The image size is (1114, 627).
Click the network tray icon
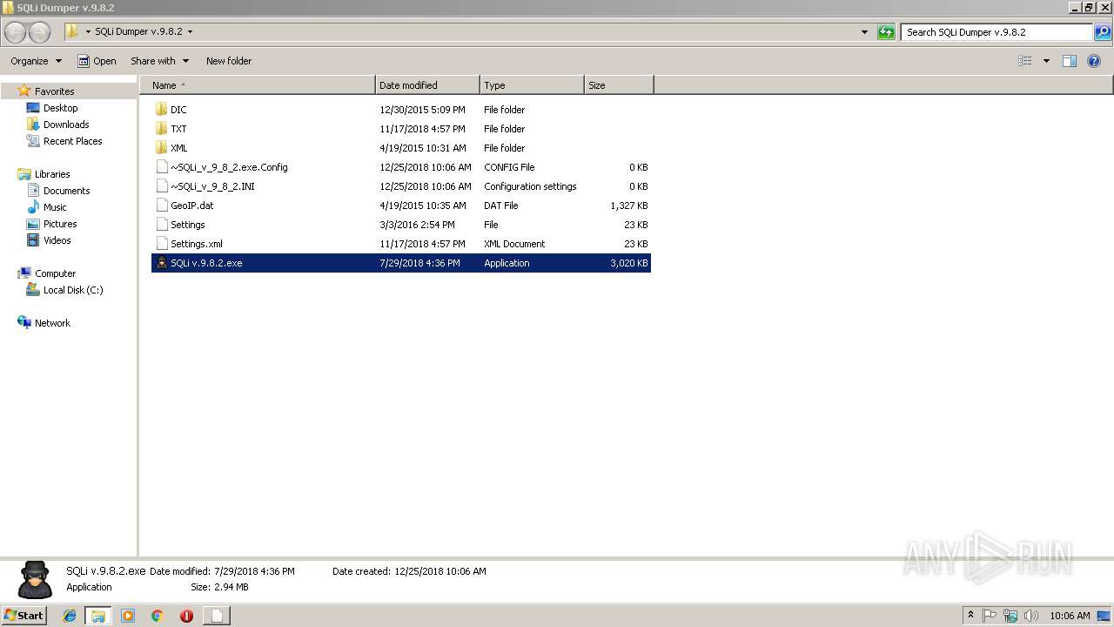coord(1010,616)
